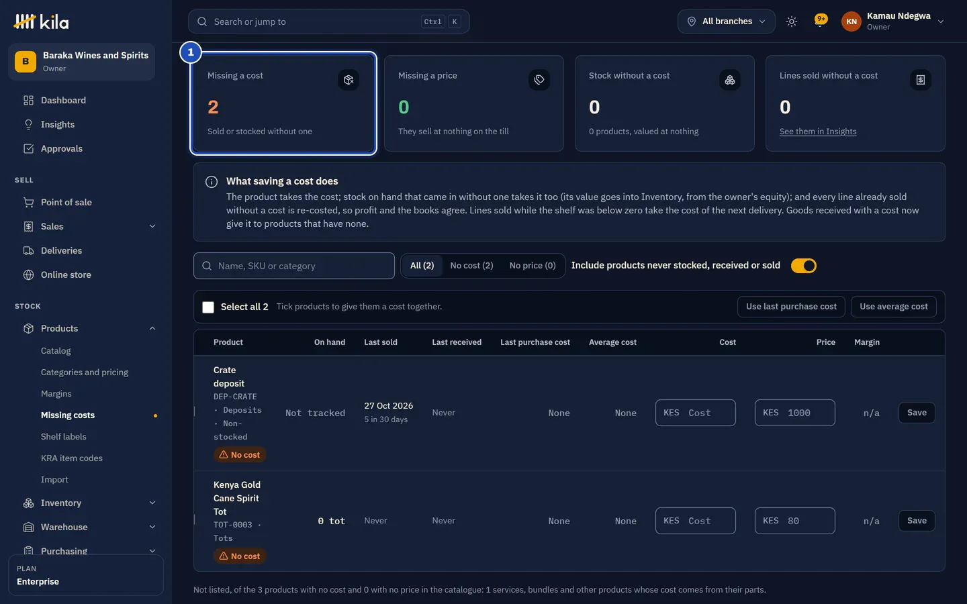967x604 pixels.
Task: Click the Point of sale cart icon
Action: pos(28,202)
